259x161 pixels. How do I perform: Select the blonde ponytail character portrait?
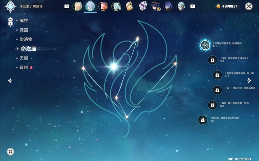pos(77,6)
